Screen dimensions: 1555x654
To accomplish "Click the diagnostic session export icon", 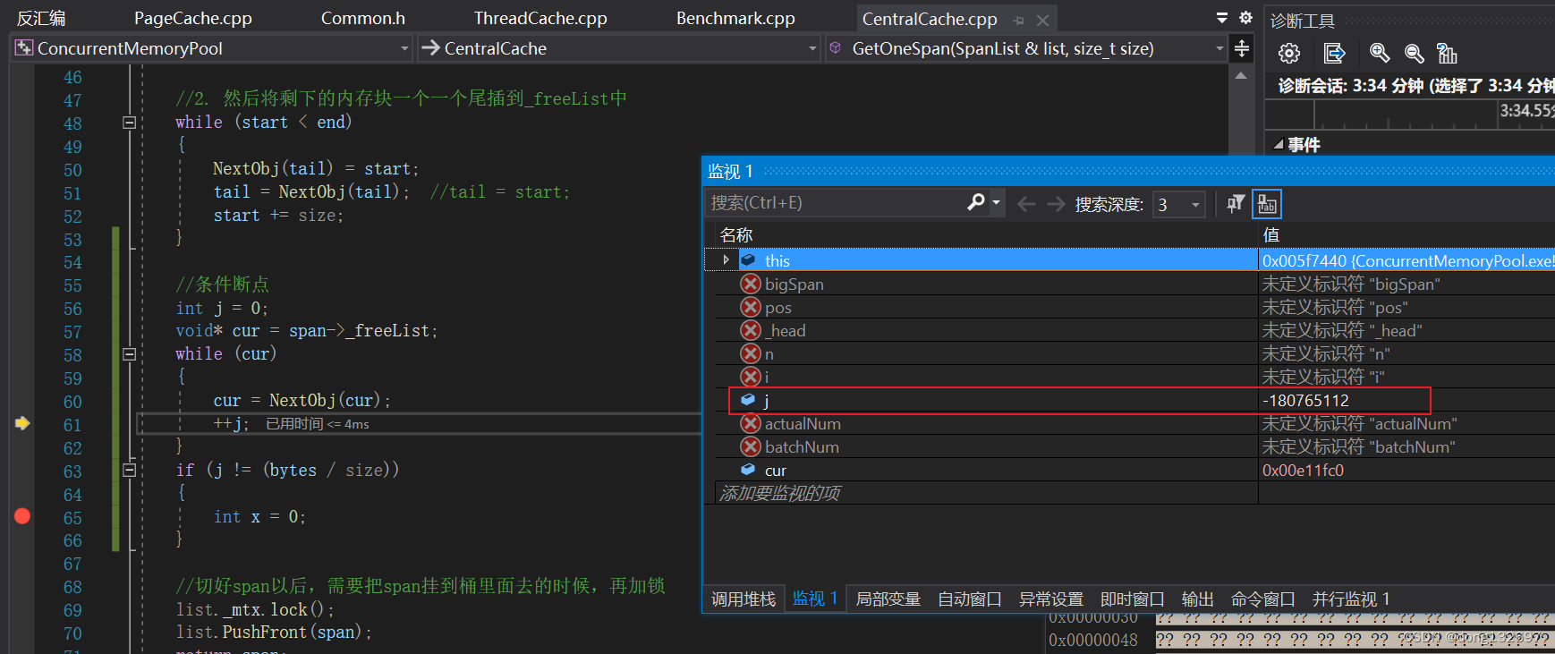I will (1334, 54).
